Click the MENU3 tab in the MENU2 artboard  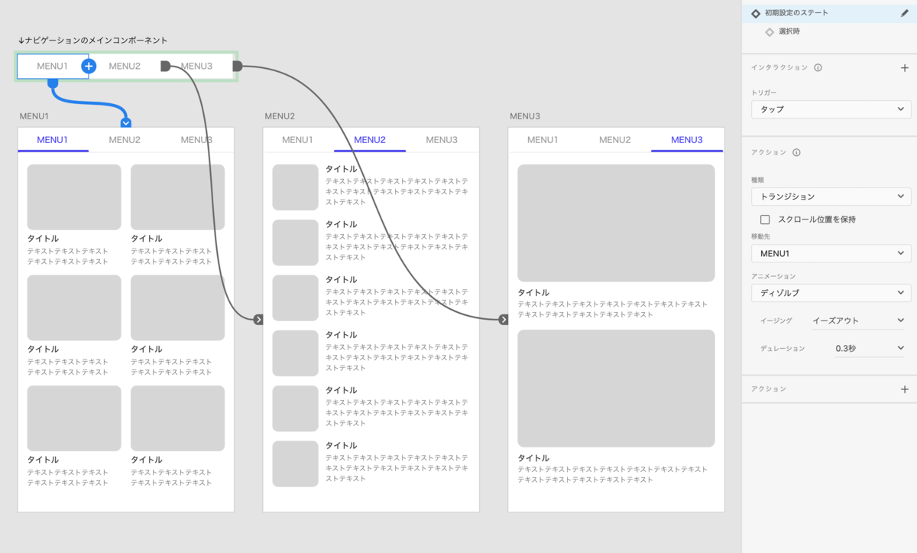click(442, 140)
